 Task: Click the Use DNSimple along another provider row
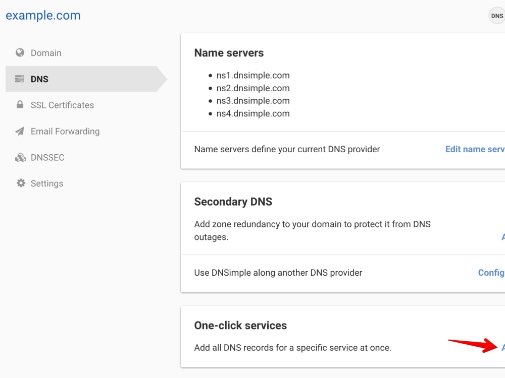point(278,273)
